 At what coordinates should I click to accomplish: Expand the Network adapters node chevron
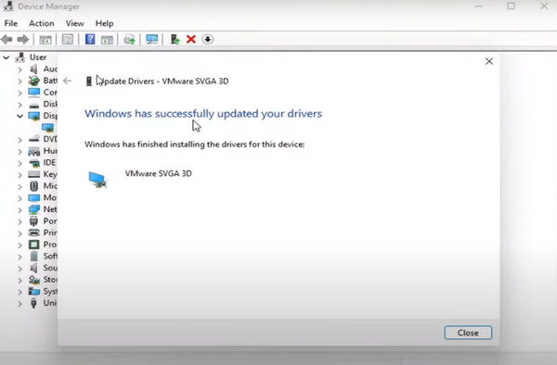[x=19, y=209]
